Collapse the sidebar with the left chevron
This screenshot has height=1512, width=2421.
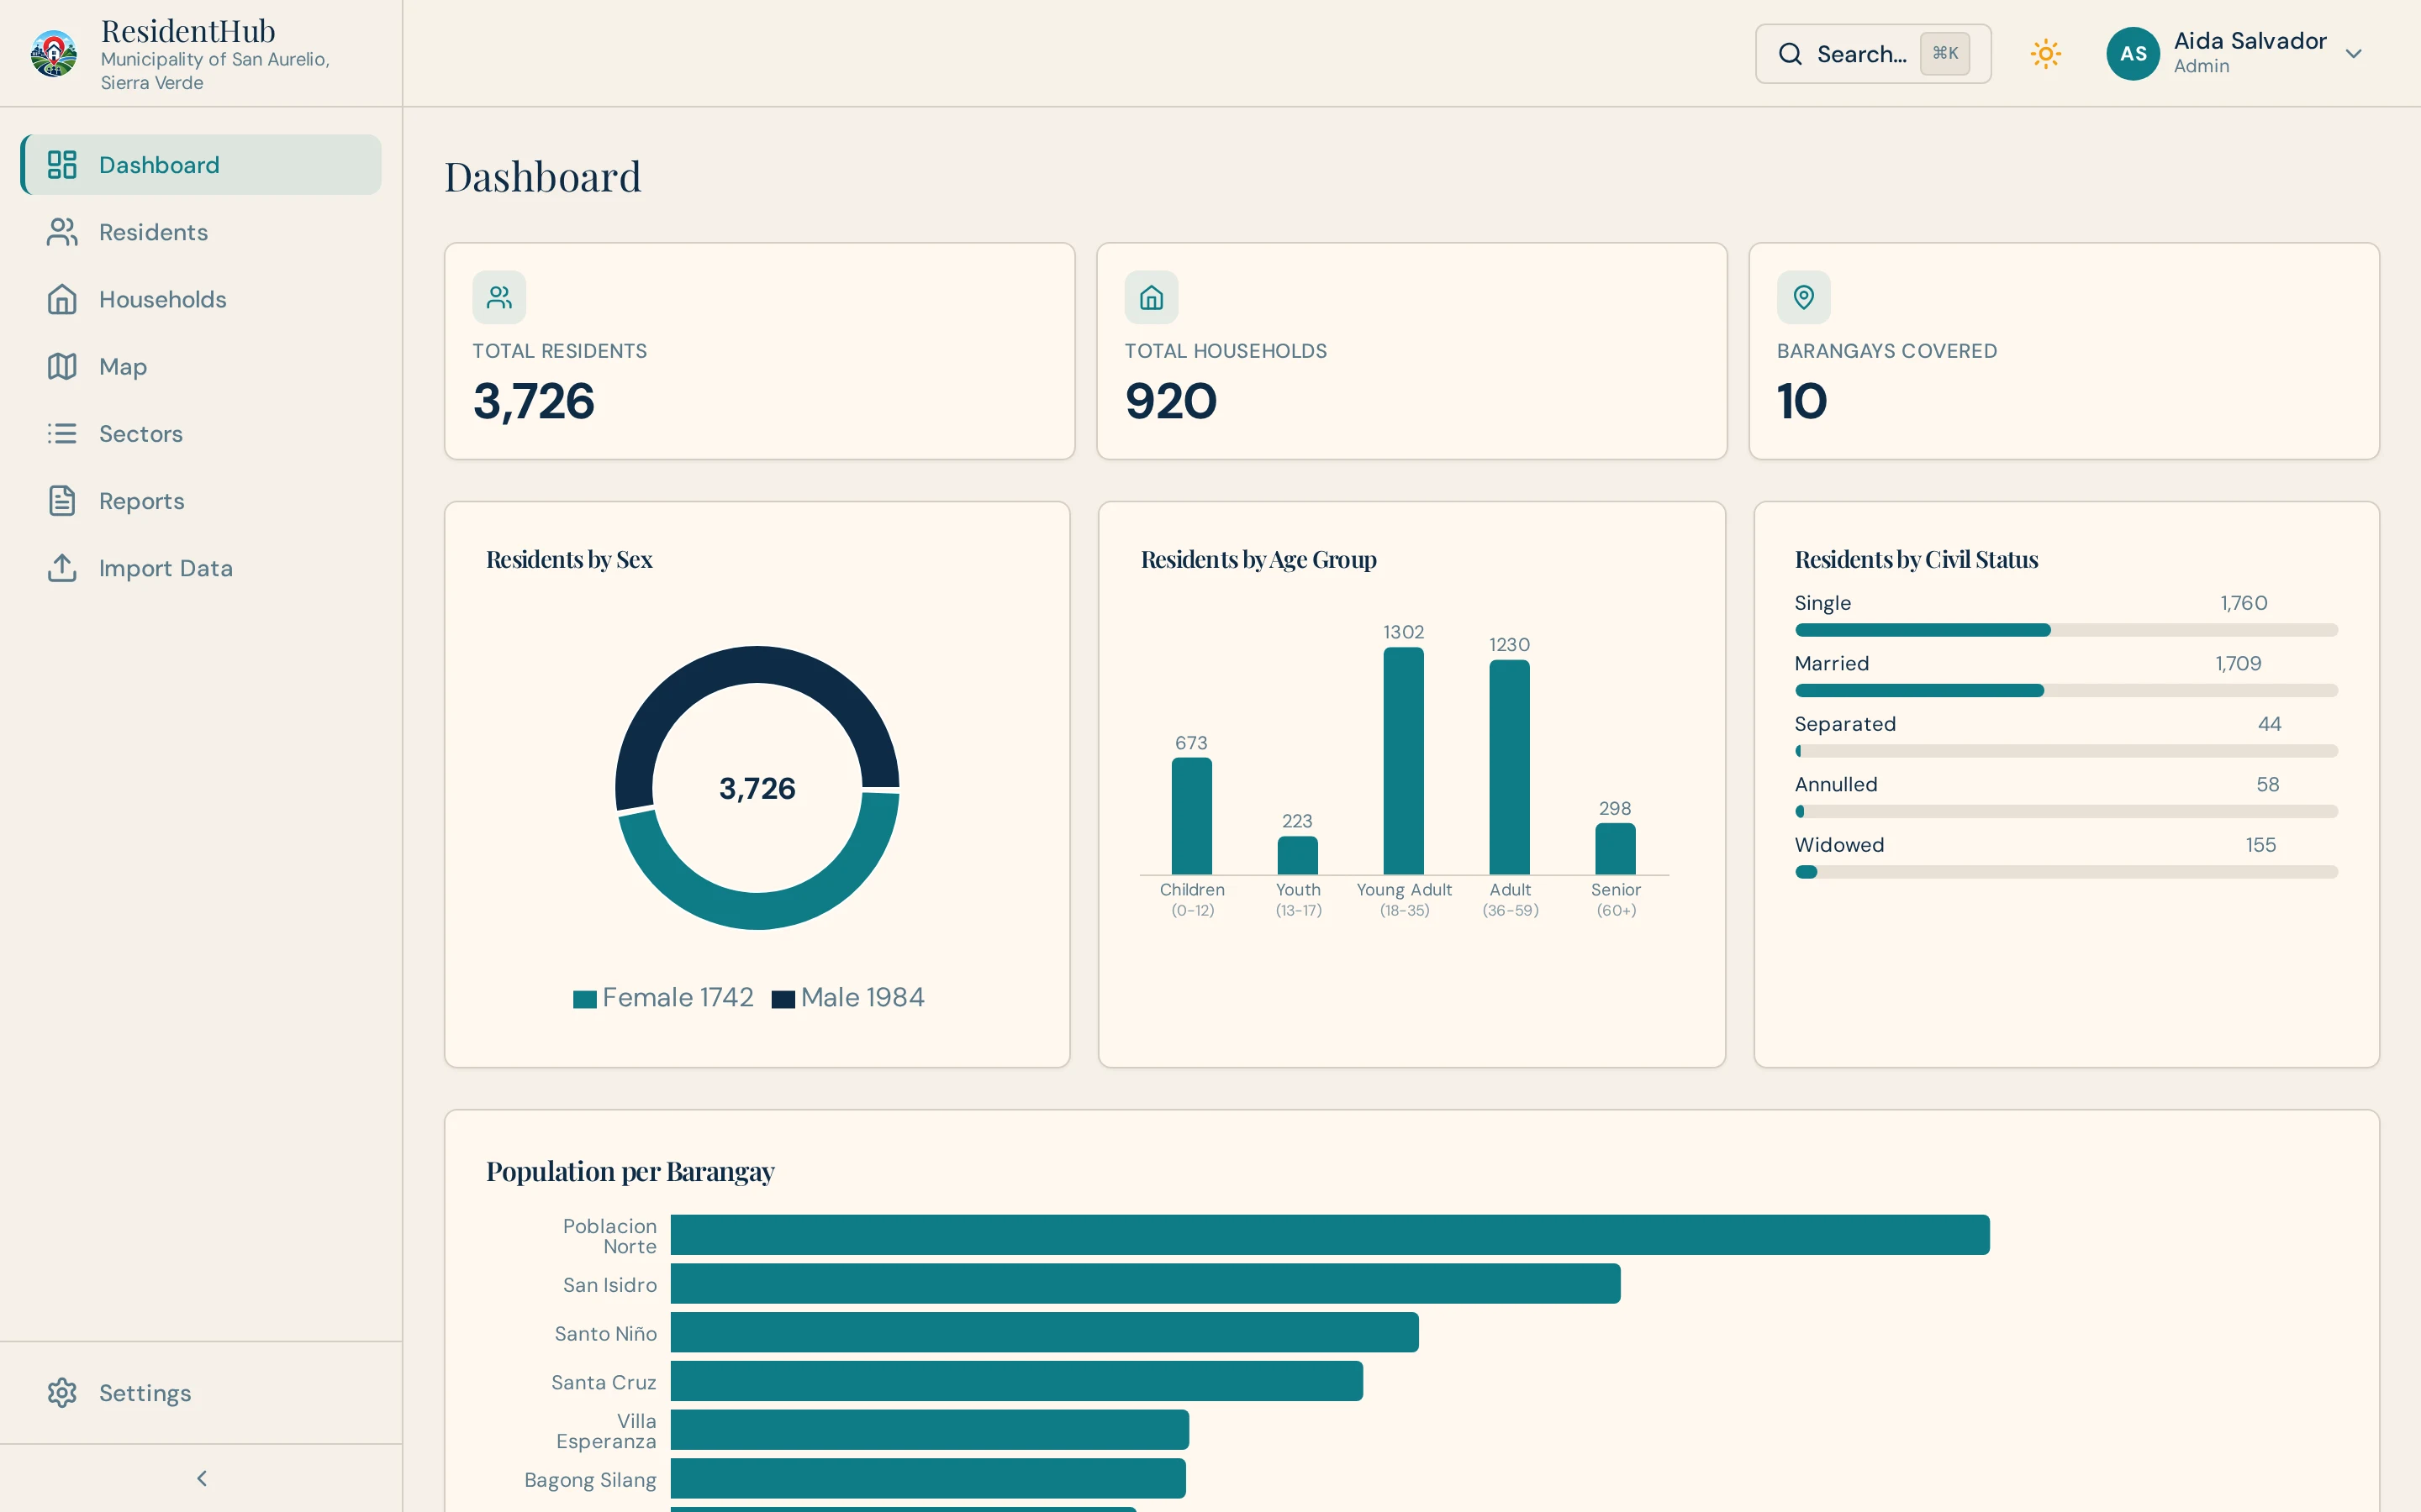tap(202, 1478)
